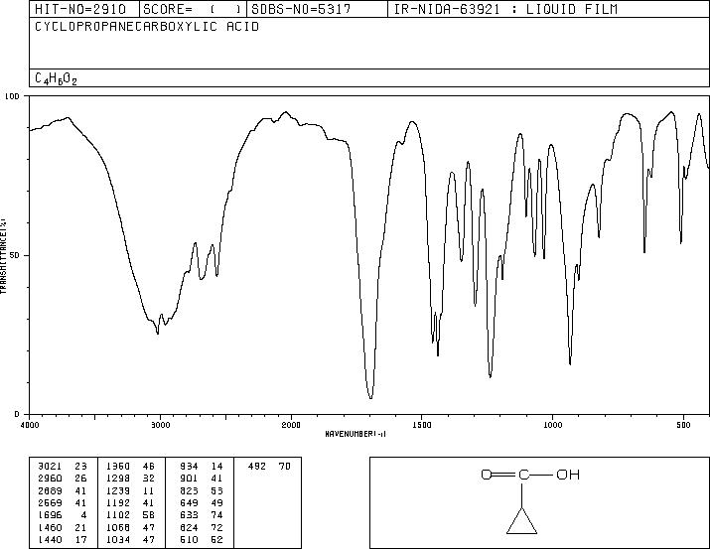Select peak table row 823 53

(x=202, y=490)
